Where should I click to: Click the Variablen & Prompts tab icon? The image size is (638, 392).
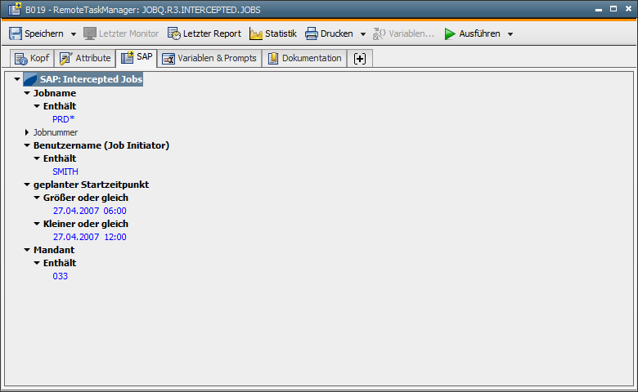click(x=168, y=59)
